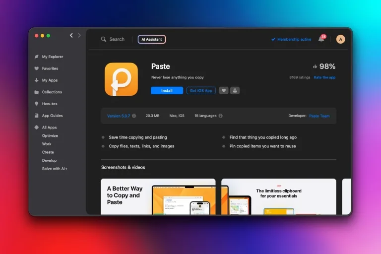
Task: Add Paste to favorites with the heart button
Action: [224, 90]
